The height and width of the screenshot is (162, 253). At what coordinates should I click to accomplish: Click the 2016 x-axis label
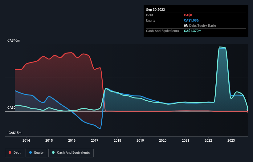point(72,140)
